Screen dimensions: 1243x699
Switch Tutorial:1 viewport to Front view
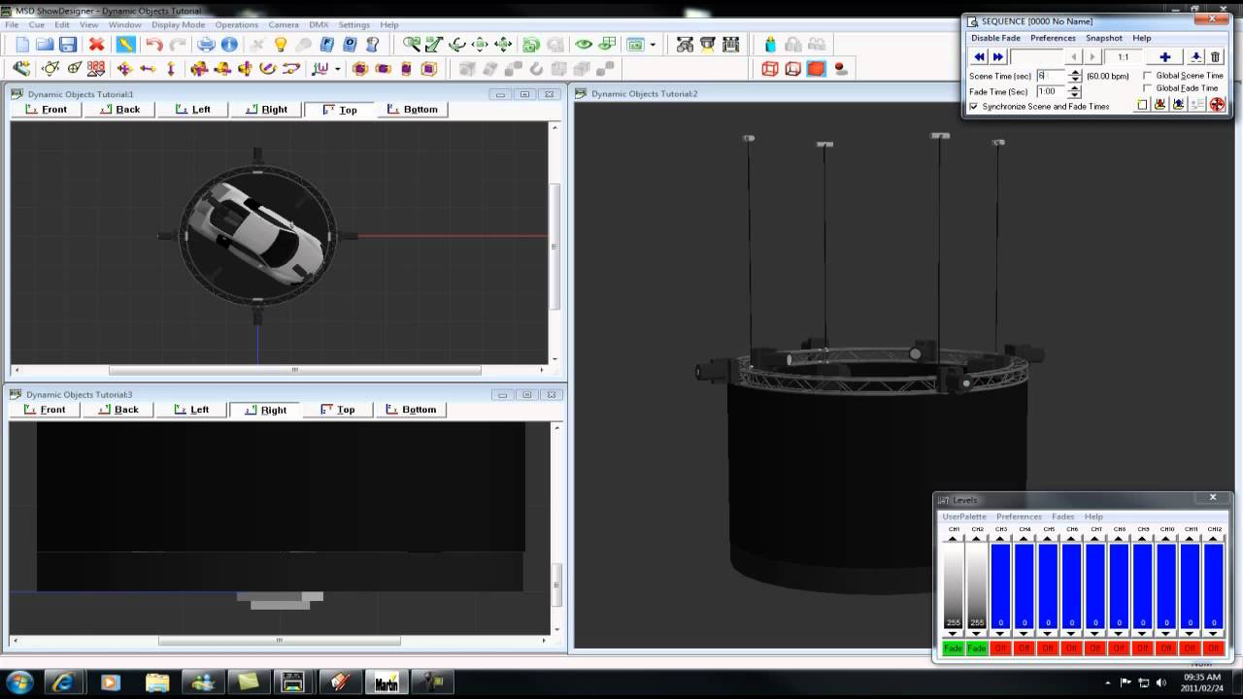[x=47, y=110]
